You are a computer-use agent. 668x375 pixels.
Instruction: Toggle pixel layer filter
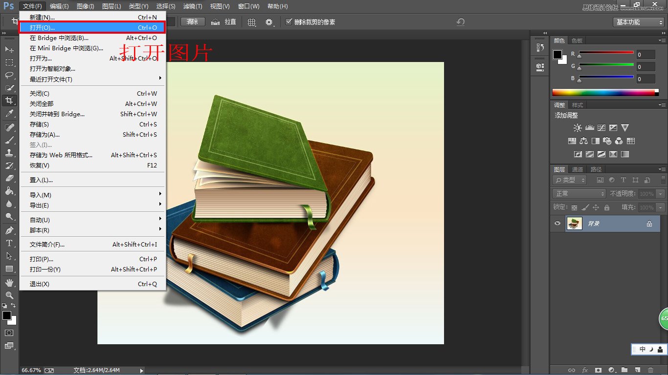pyautogui.click(x=600, y=180)
